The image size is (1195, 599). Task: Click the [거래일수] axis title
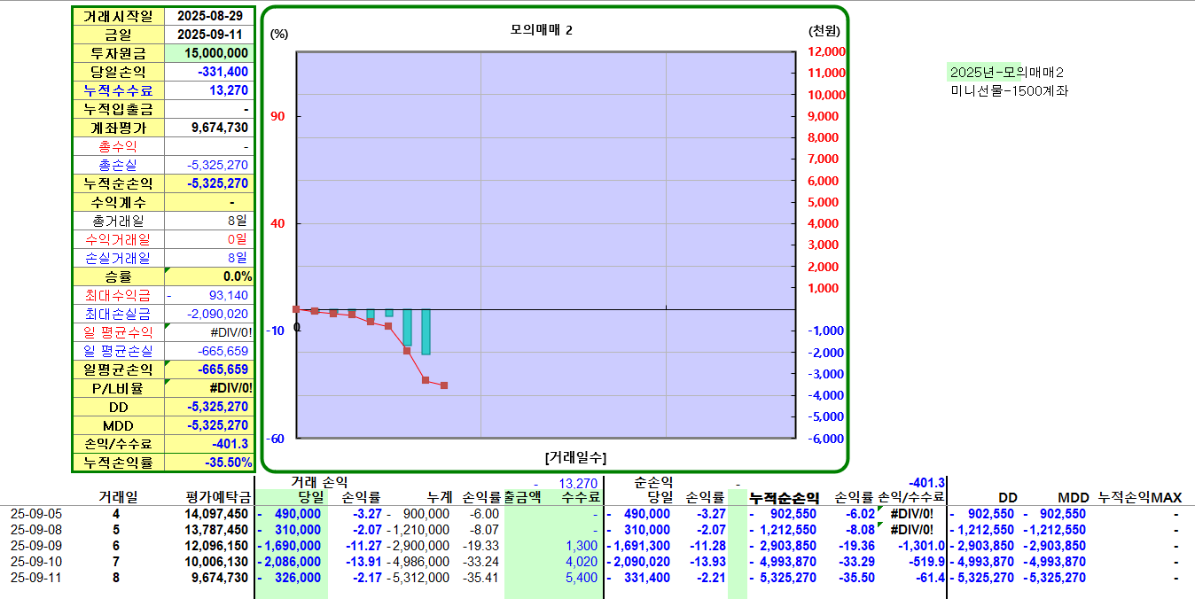click(576, 457)
